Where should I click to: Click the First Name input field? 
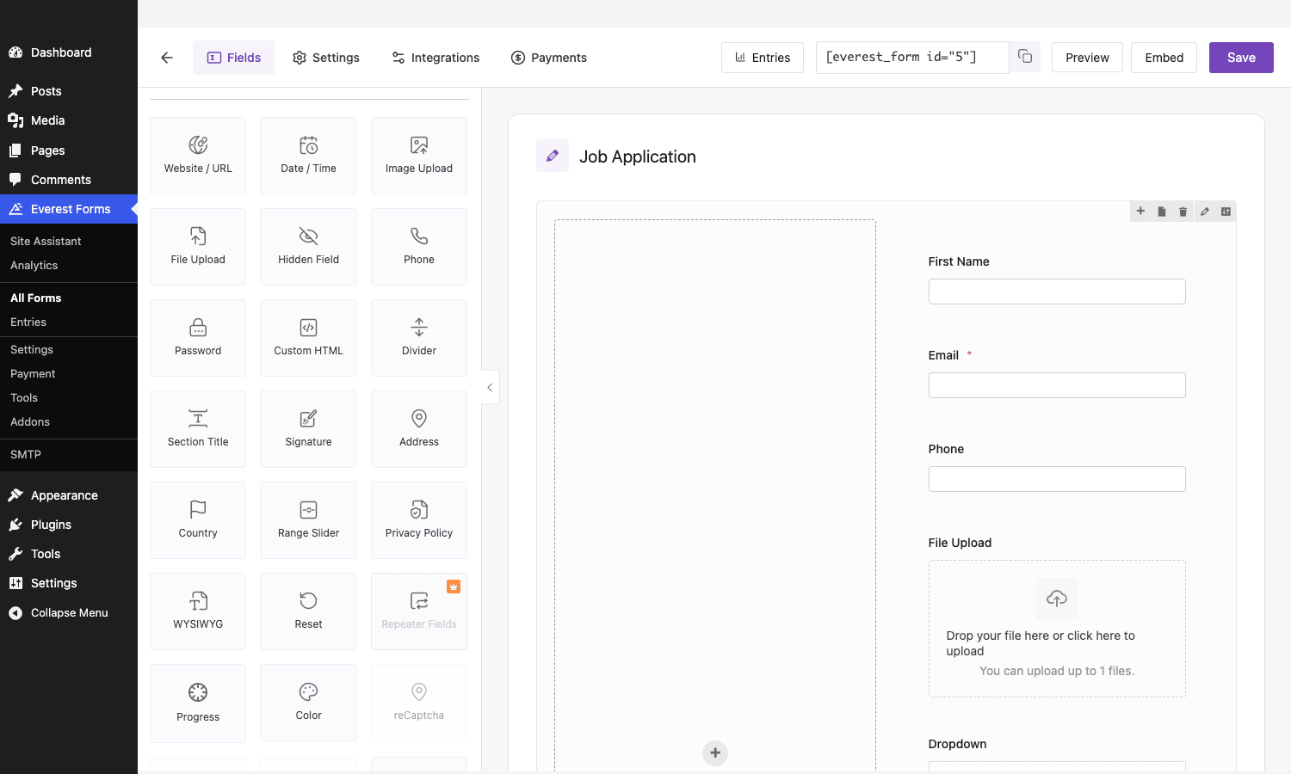click(1057, 292)
